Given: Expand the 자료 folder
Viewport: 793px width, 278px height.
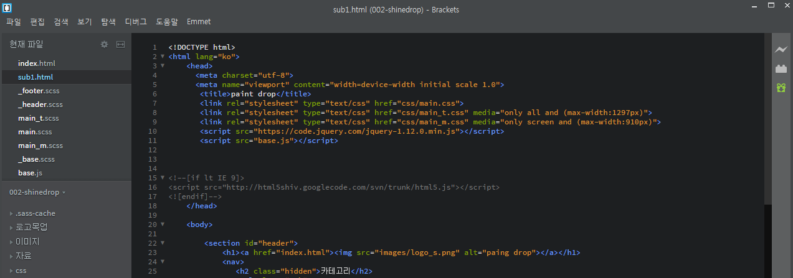Looking at the screenshot, I should coord(11,256).
